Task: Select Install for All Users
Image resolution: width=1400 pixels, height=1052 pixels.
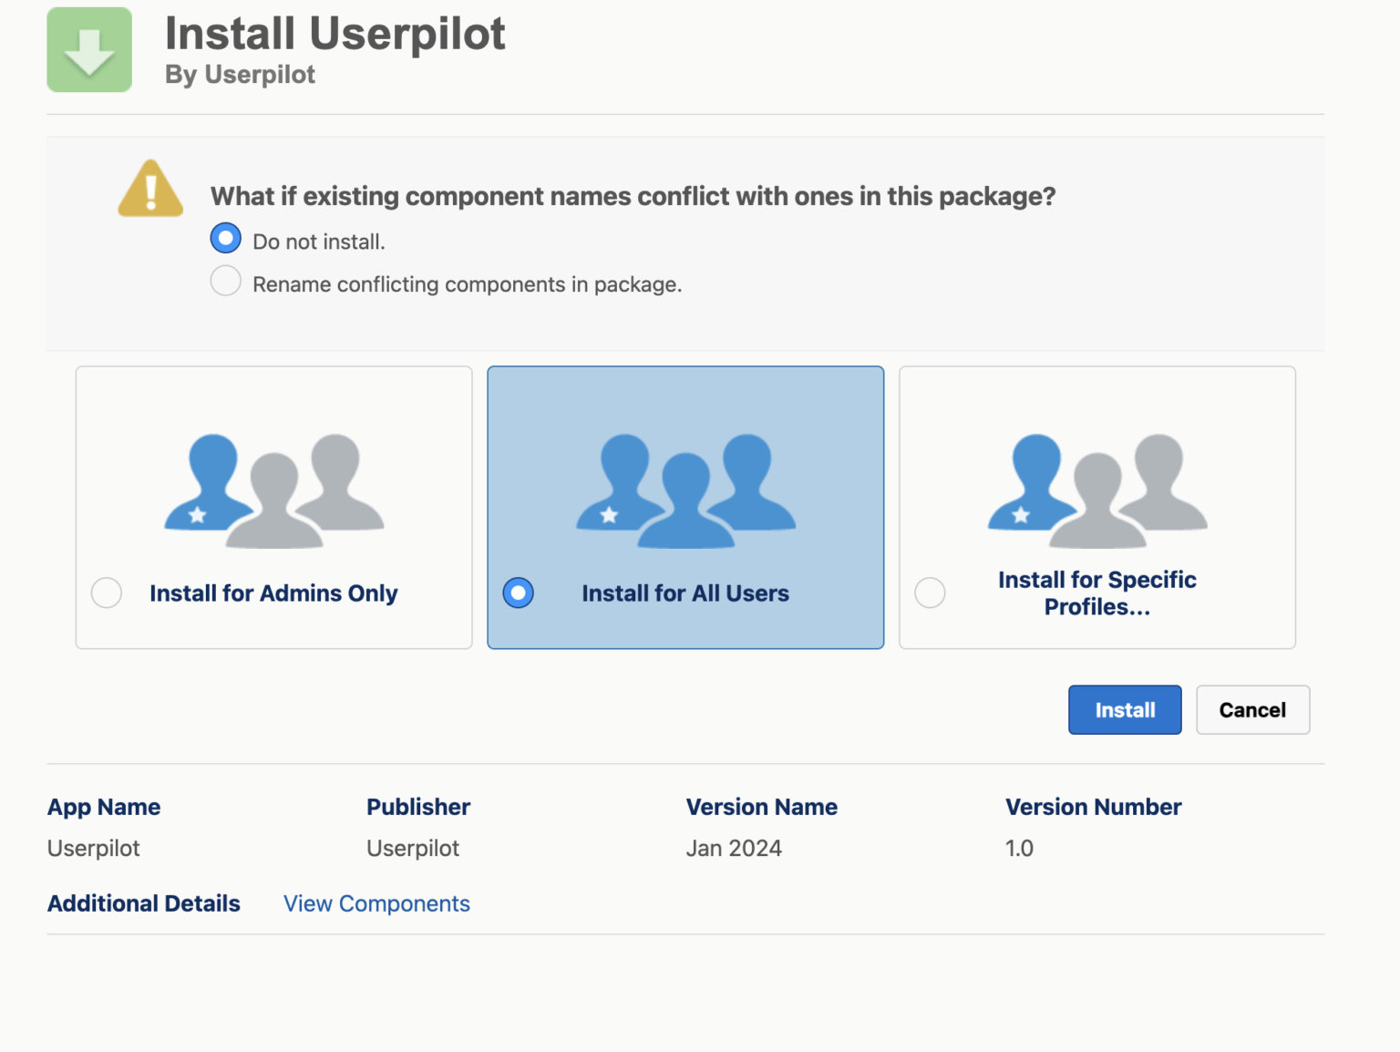Action: (518, 593)
